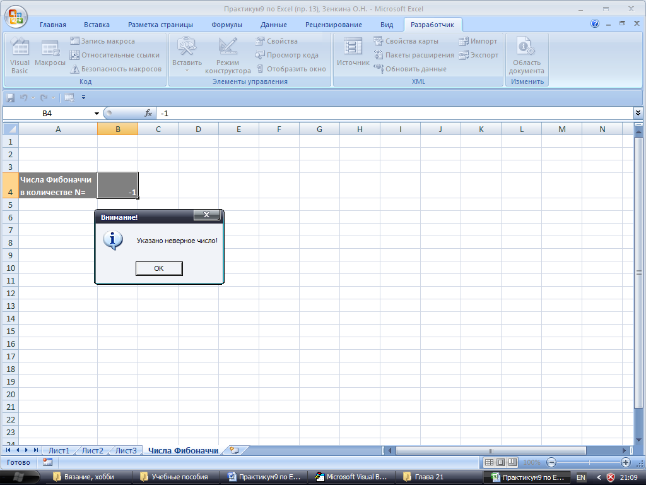Screen dimensions: 646x485
Task: Switch to the Вставка tab
Action: click(x=97, y=25)
